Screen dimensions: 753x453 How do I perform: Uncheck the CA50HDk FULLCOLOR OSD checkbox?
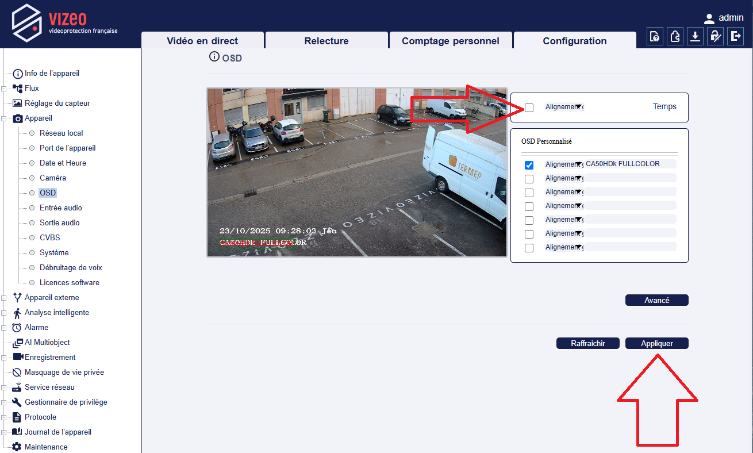(529, 165)
